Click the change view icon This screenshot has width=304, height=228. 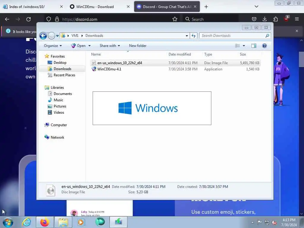[237, 46]
